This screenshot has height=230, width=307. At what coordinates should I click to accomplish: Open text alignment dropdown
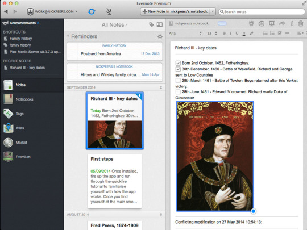click(x=300, y=34)
